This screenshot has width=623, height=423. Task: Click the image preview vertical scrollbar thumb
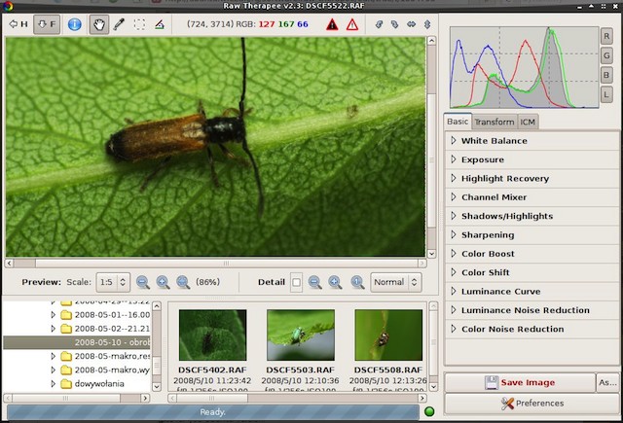pyautogui.click(x=431, y=159)
